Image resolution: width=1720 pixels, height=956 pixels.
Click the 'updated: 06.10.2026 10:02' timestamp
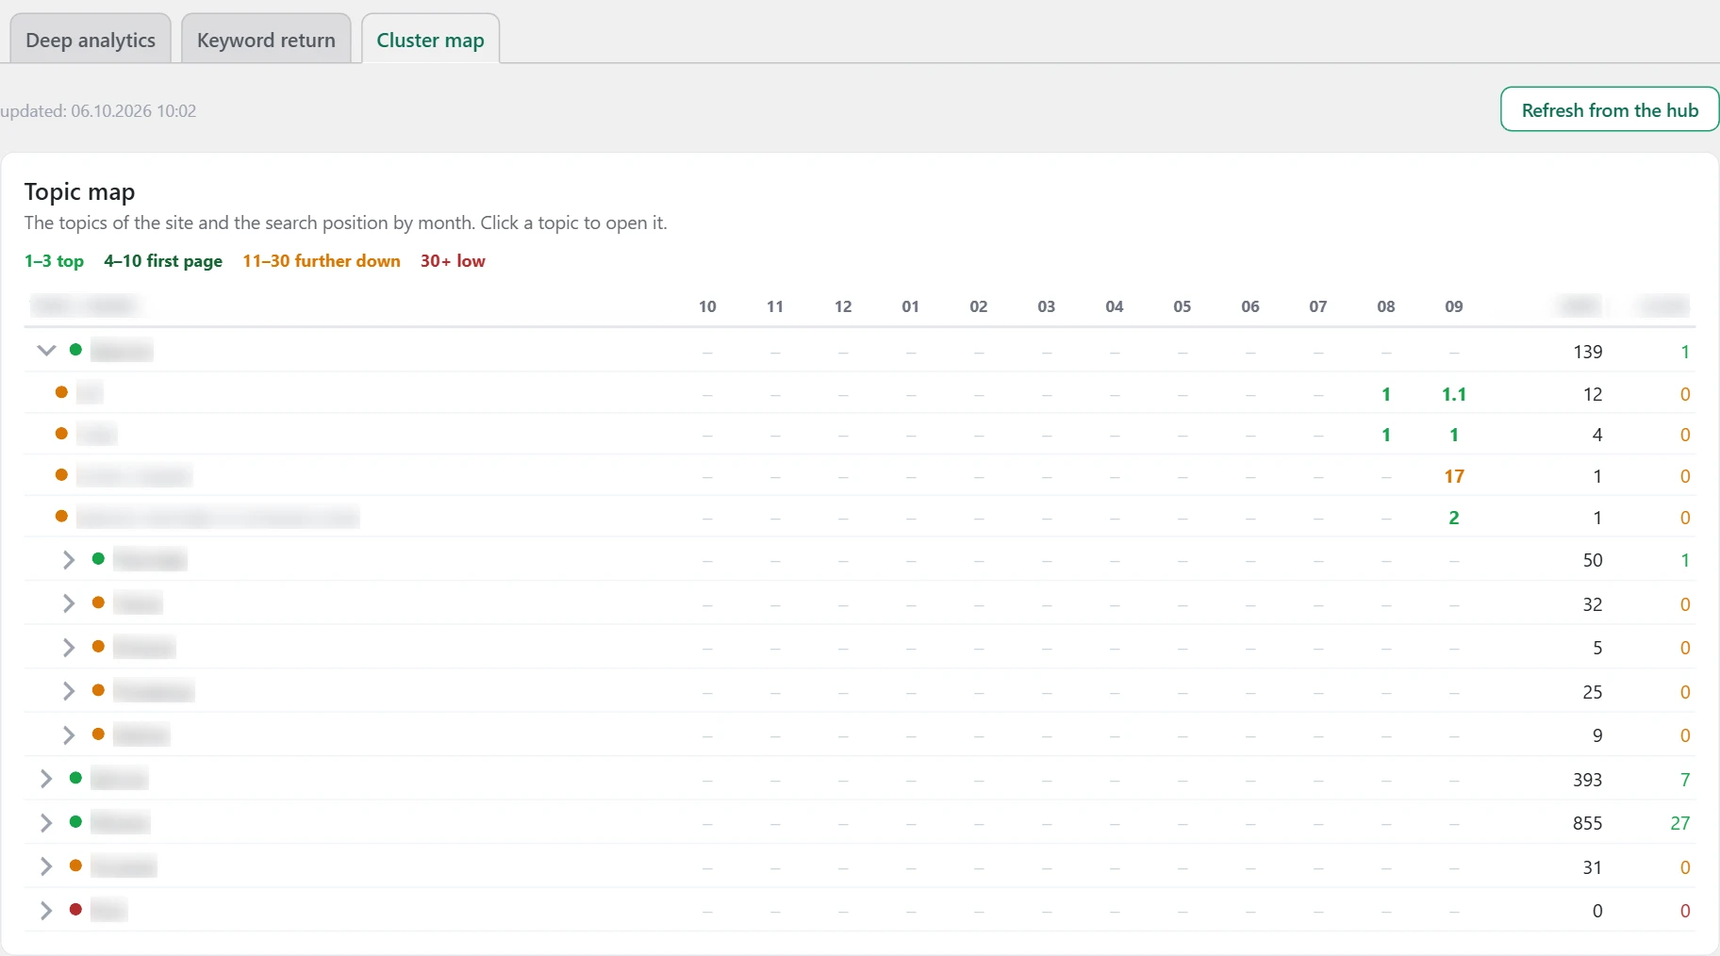pos(98,110)
